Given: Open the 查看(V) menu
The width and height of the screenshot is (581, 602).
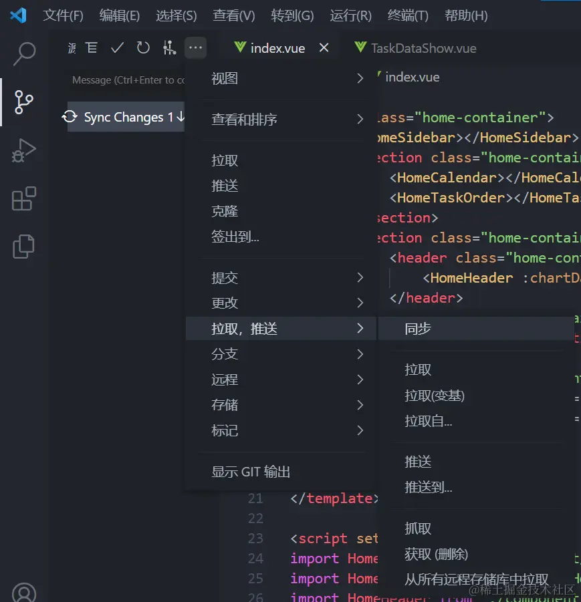Looking at the screenshot, I should click(233, 15).
